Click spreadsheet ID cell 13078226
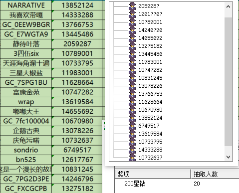This screenshot has height=193, width=239. pos(77,131)
